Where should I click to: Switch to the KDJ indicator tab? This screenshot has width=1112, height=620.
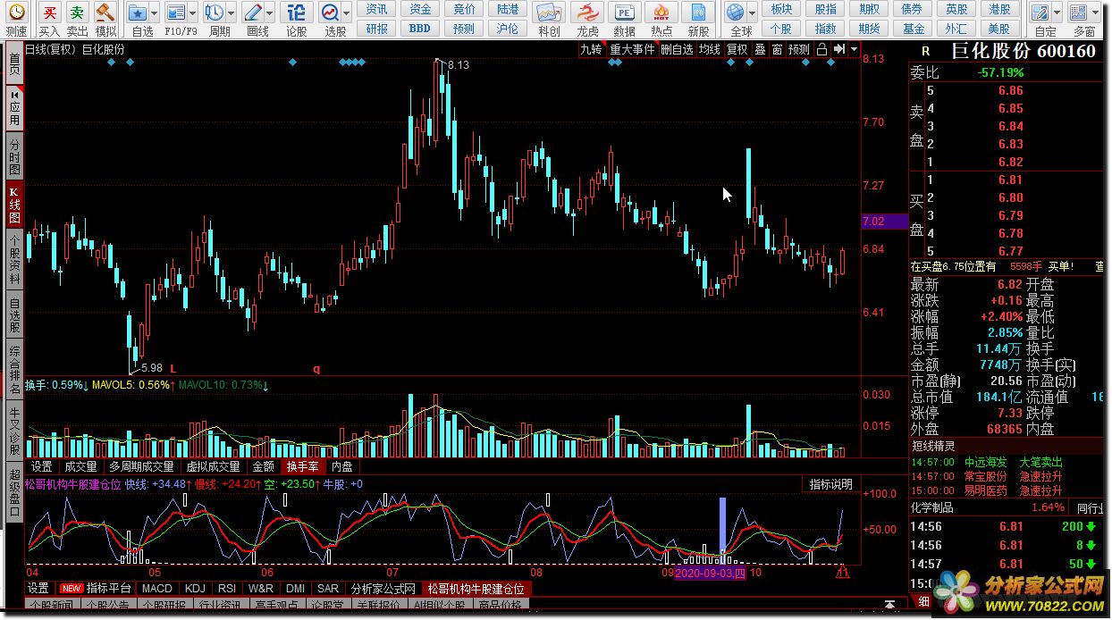[x=195, y=589]
